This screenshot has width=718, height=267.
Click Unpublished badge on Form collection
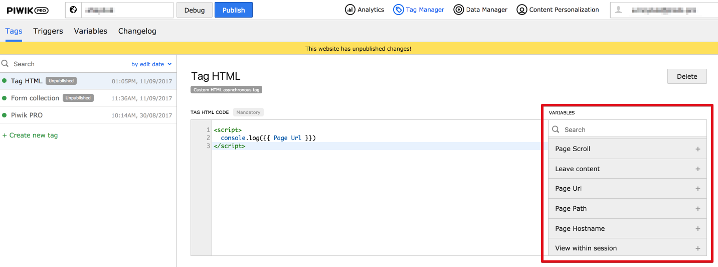click(78, 98)
